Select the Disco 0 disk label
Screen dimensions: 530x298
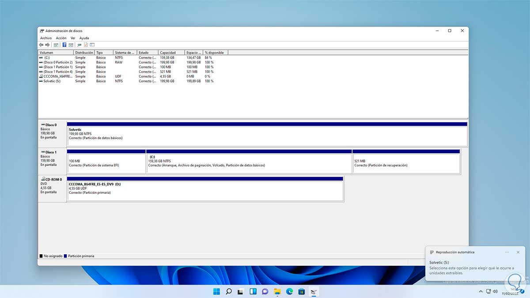point(52,134)
